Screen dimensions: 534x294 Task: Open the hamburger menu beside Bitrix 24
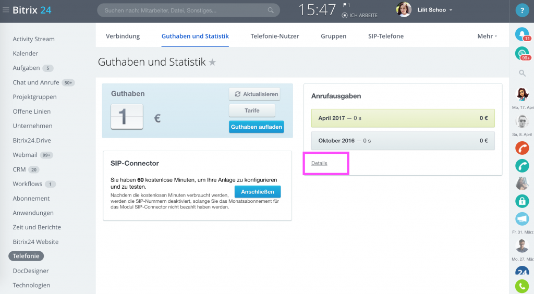pos(5,10)
